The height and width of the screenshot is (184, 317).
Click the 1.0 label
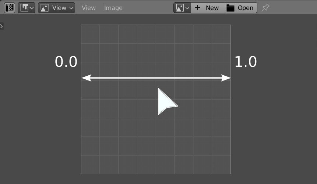246,62
